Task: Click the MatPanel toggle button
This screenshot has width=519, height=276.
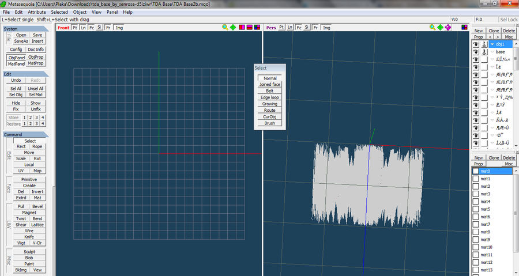Action: tap(16, 63)
